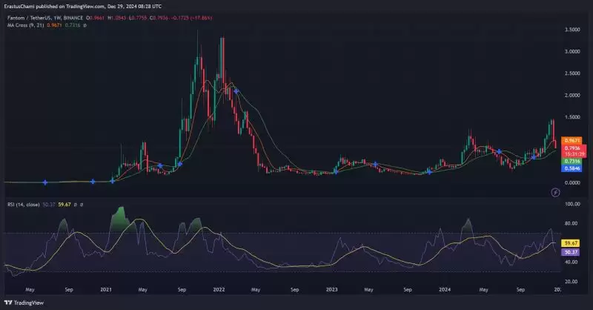The width and height of the screenshot is (593, 310).
Task: Click the RSI (14, close) indicator legend
Action: tap(23, 204)
